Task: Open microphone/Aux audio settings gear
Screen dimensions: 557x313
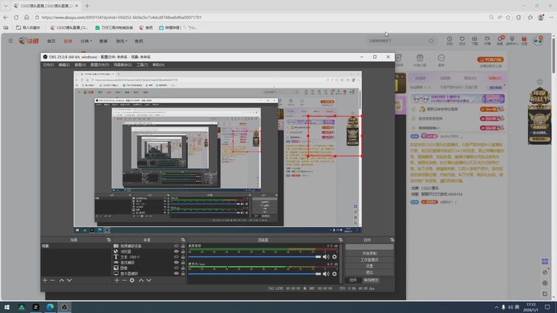Action: click(334, 273)
